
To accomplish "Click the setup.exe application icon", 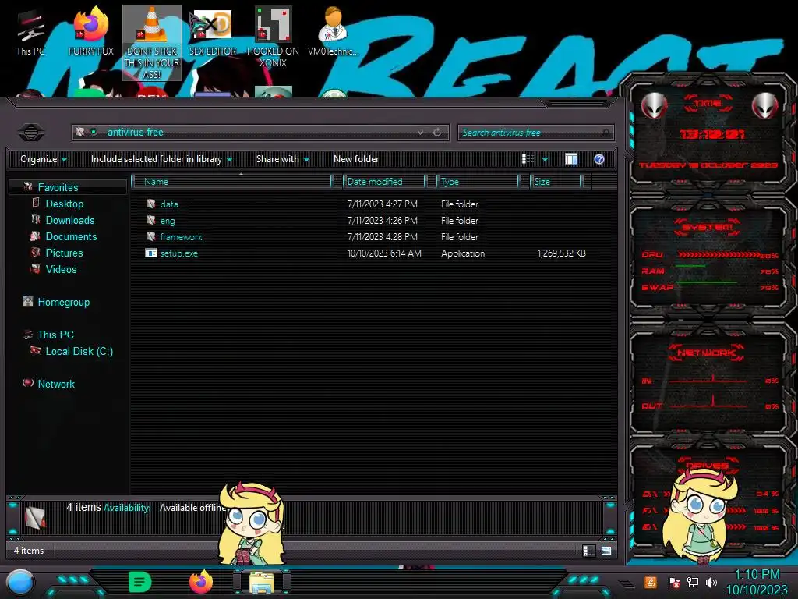I will tap(150, 253).
